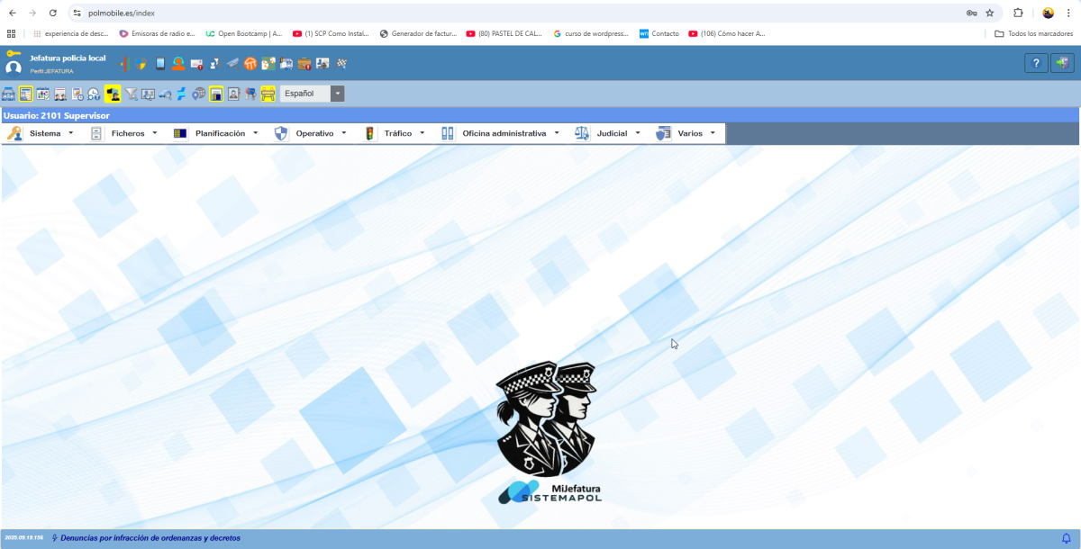
Task: Click the yellow barrier icon in toolbar
Action: click(x=268, y=94)
